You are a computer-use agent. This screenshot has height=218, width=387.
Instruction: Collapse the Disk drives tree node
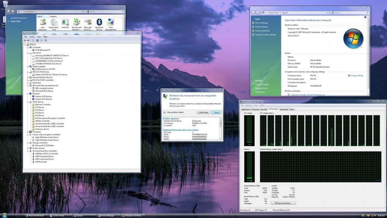(28, 53)
